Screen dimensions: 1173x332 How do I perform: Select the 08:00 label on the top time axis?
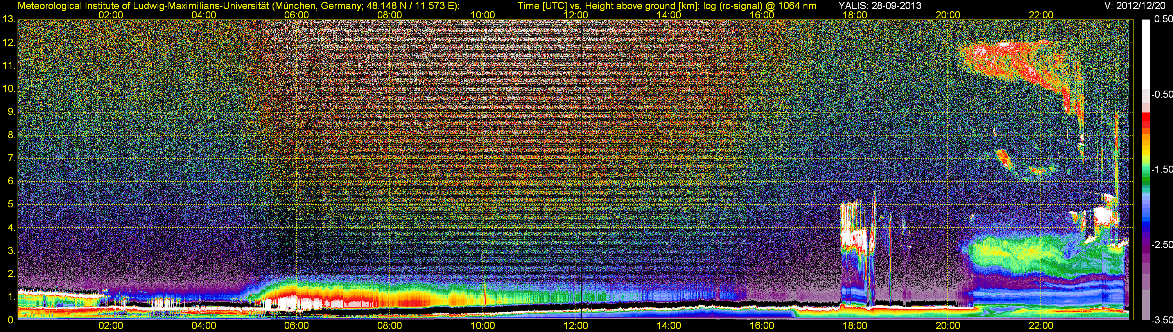point(390,15)
